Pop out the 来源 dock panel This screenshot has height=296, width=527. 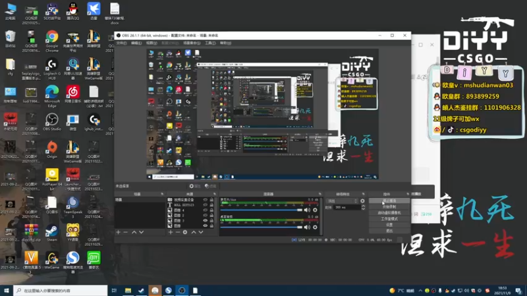click(x=215, y=194)
